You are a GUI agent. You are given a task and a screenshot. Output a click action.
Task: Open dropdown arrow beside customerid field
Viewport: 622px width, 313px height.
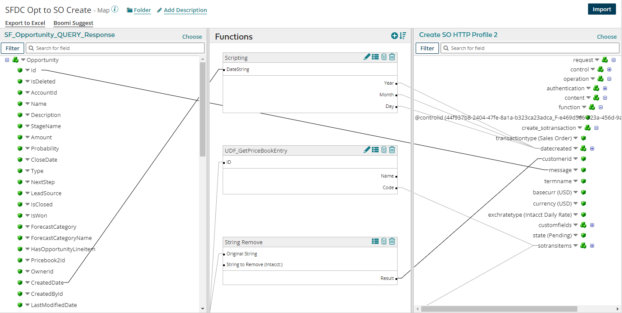click(576, 159)
